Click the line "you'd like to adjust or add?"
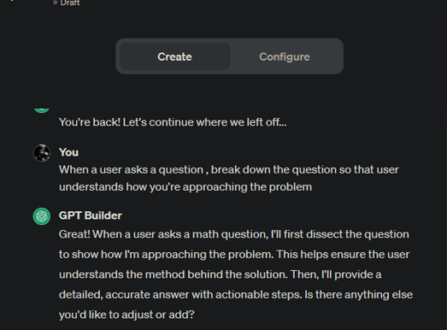Screen dimensions: 447x330 pyautogui.click(x=126, y=315)
